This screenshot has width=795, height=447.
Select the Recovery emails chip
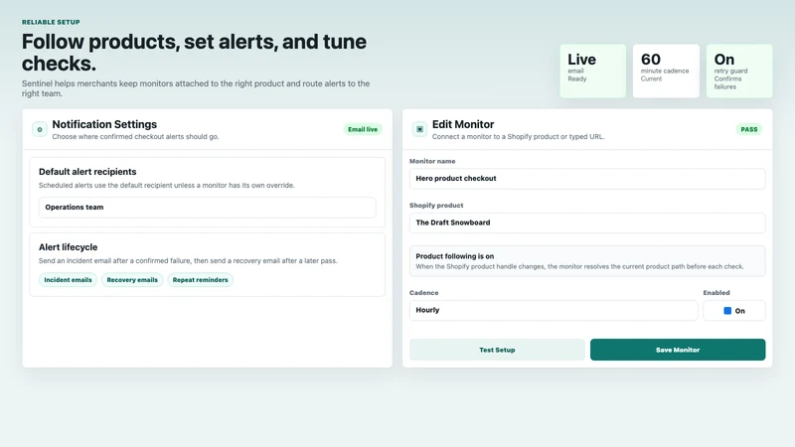pos(132,280)
